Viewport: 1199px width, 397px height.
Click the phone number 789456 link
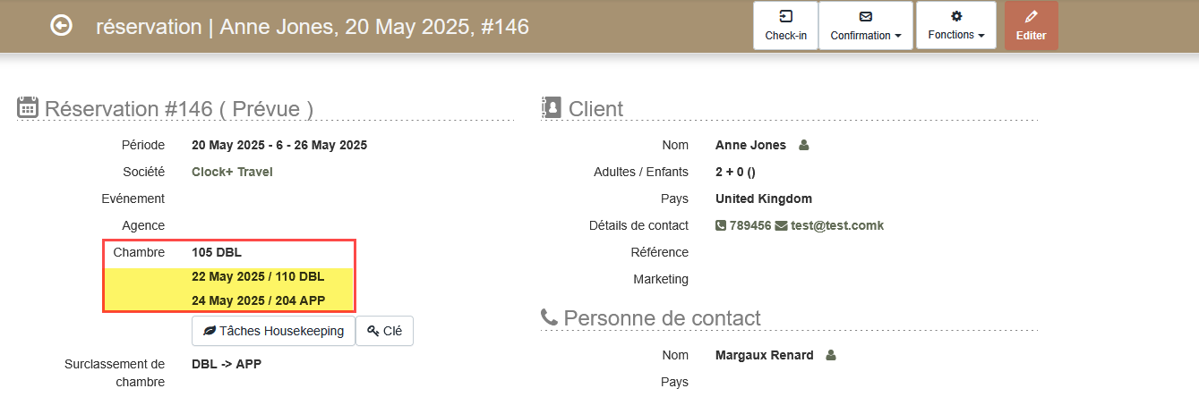(743, 225)
